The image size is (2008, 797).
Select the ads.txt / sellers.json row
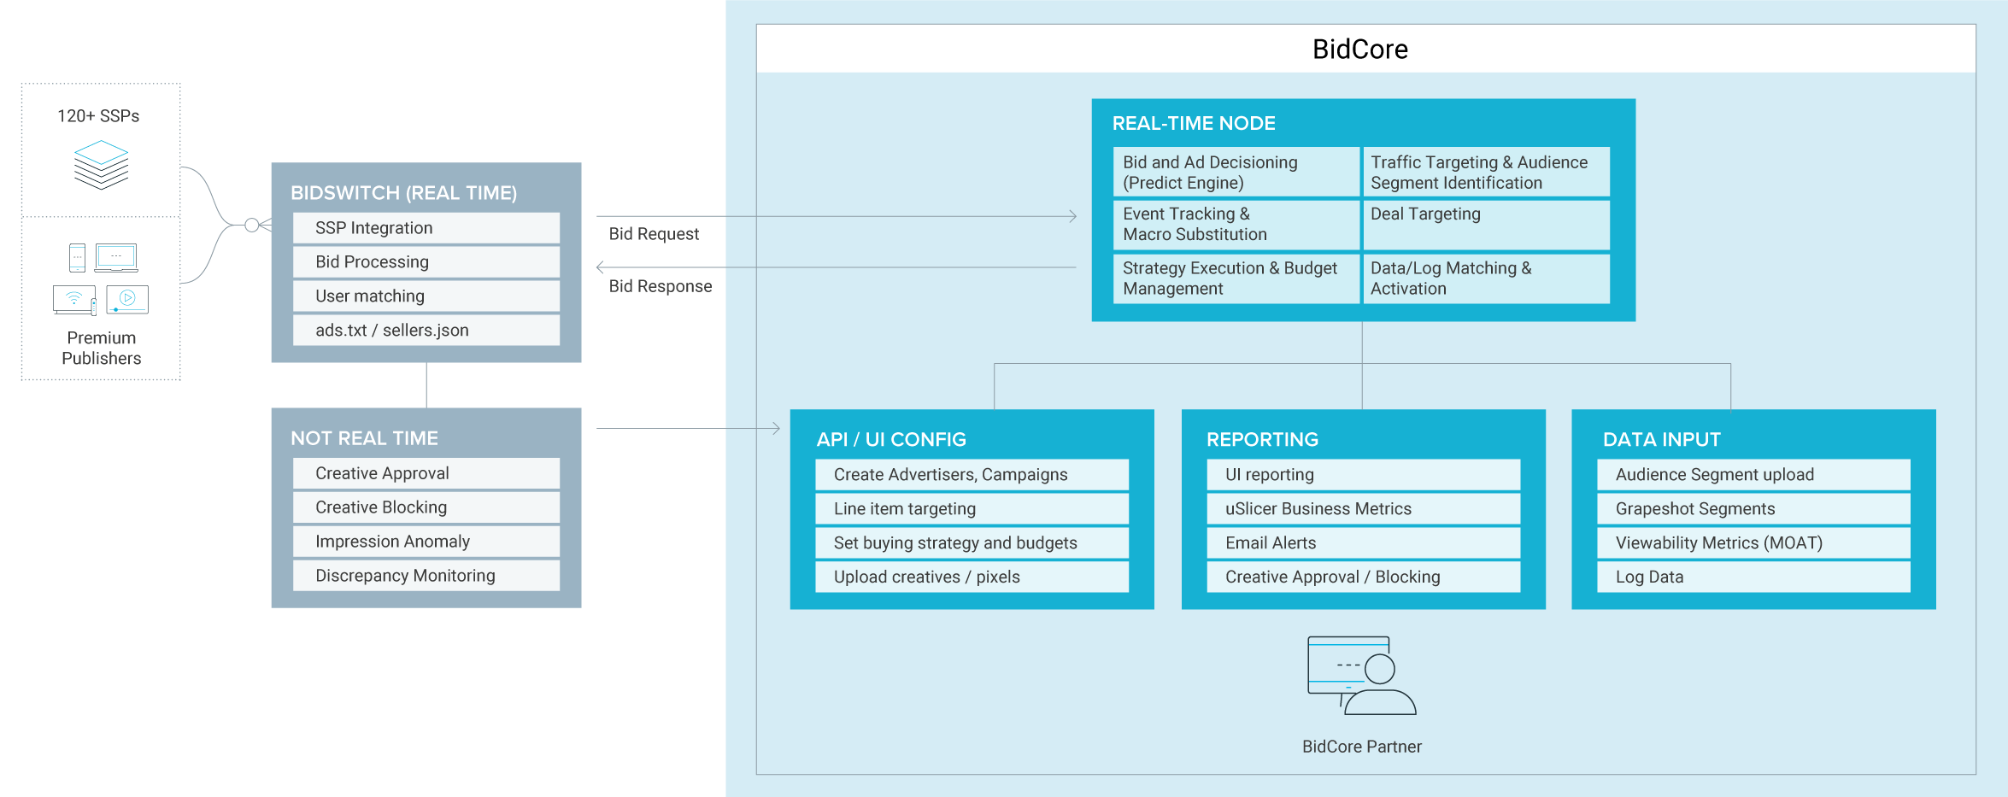tap(426, 331)
